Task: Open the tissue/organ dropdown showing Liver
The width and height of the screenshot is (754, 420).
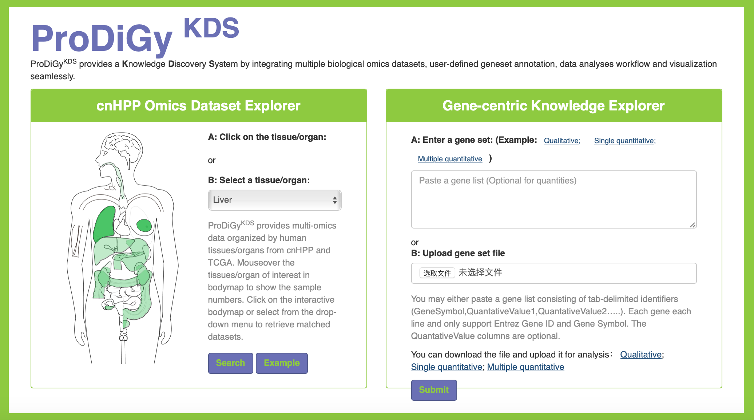Action: click(274, 200)
